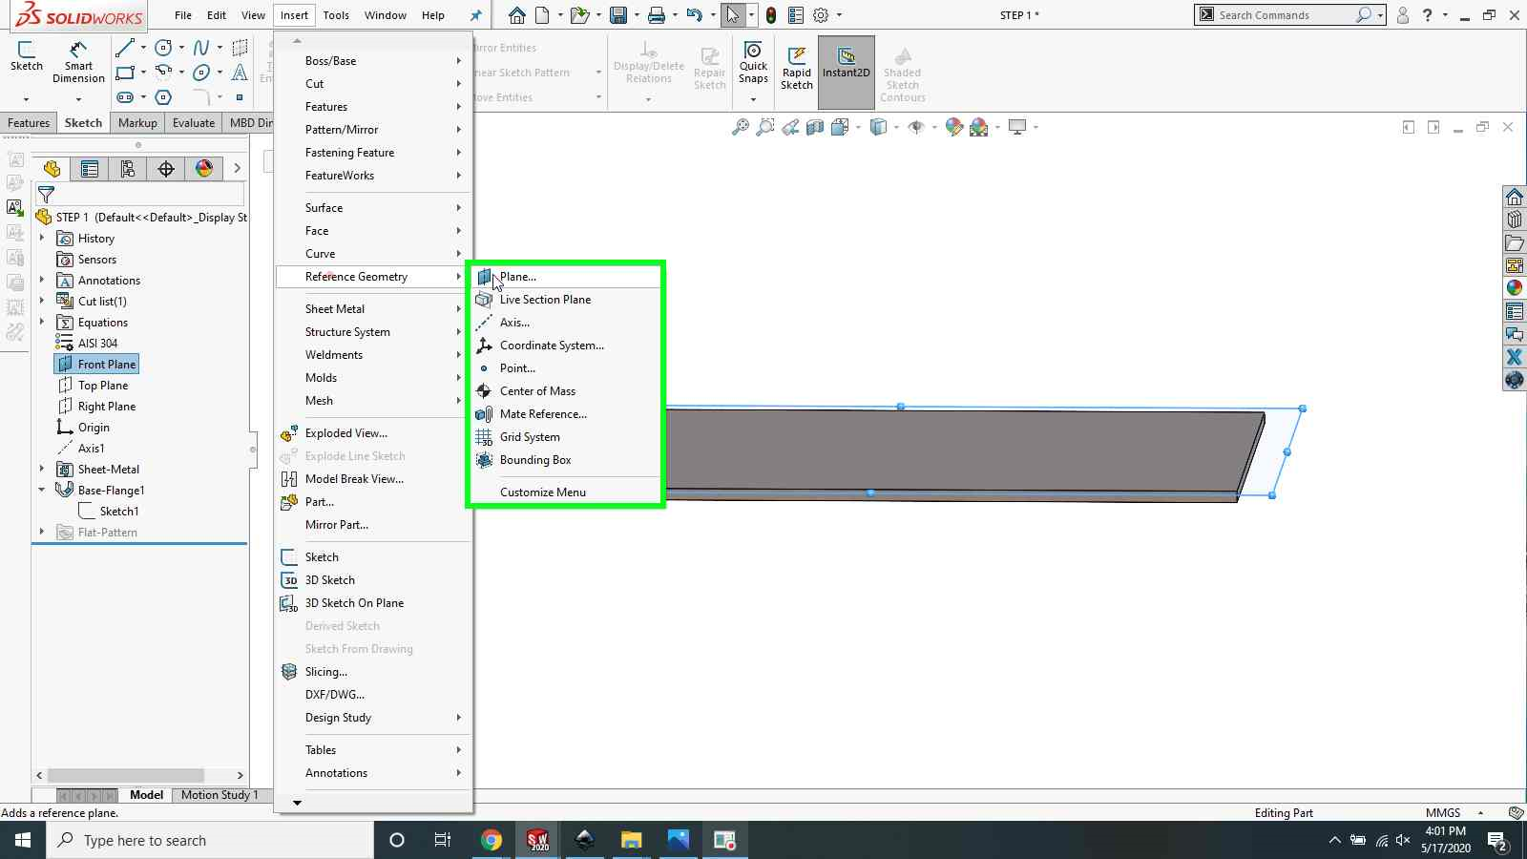Open PropertyManager tab icon
Viewport: 1527px width, 859px height.
[x=90, y=169]
